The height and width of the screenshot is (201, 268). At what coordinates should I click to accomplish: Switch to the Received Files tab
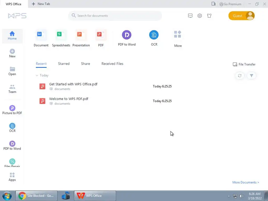coord(112,64)
